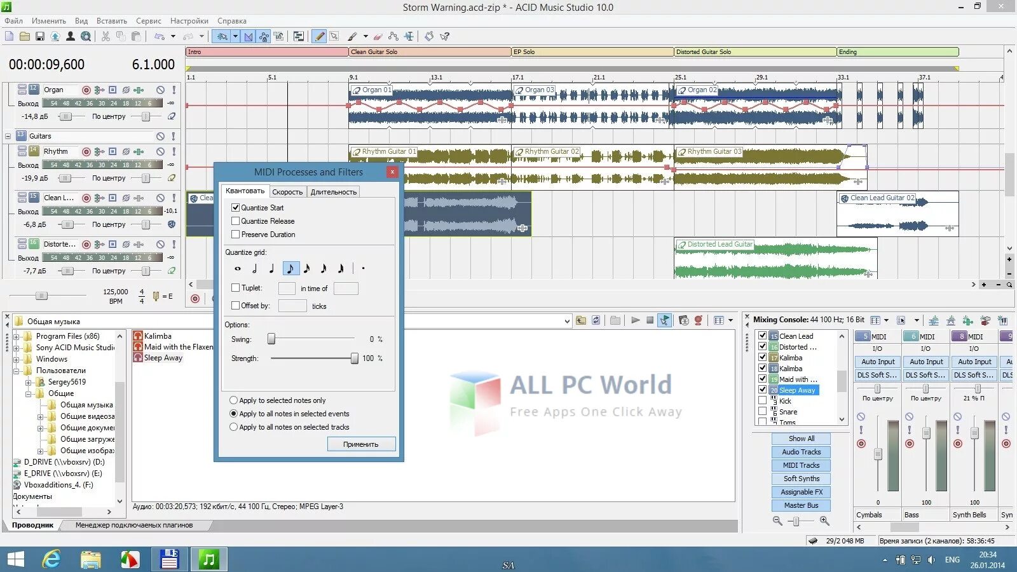Check the Offset by option

235,305
